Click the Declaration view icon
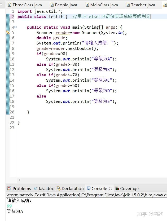This screenshot has width=167, height=221. [58, 188]
